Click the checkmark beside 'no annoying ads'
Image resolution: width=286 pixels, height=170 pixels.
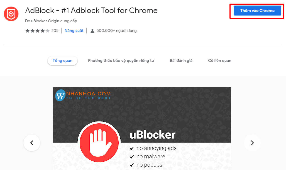click(131, 148)
